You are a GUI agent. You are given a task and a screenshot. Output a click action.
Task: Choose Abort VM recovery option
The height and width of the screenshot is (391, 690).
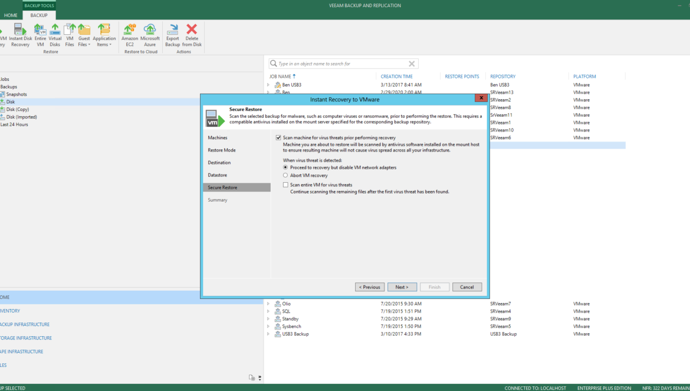point(285,176)
